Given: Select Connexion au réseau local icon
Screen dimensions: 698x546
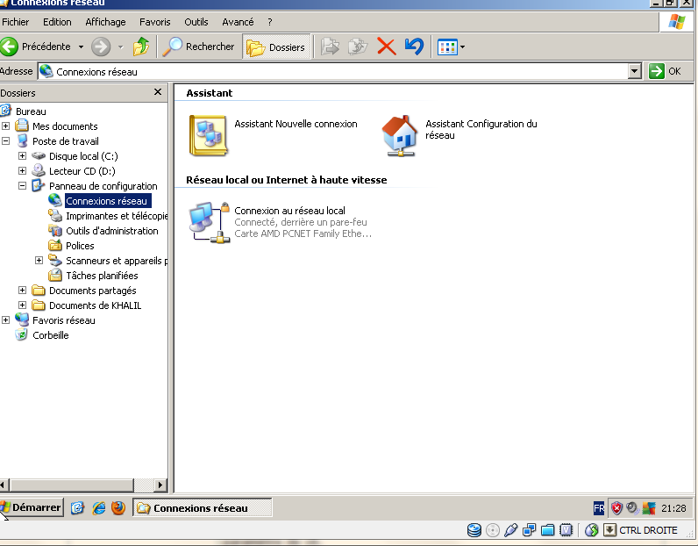Looking at the screenshot, I should click(x=210, y=222).
